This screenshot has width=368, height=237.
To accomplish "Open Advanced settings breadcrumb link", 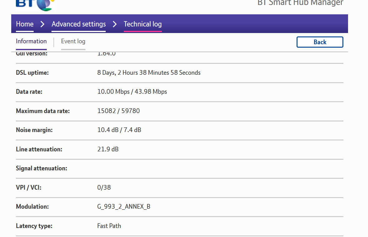I will tap(79, 24).
